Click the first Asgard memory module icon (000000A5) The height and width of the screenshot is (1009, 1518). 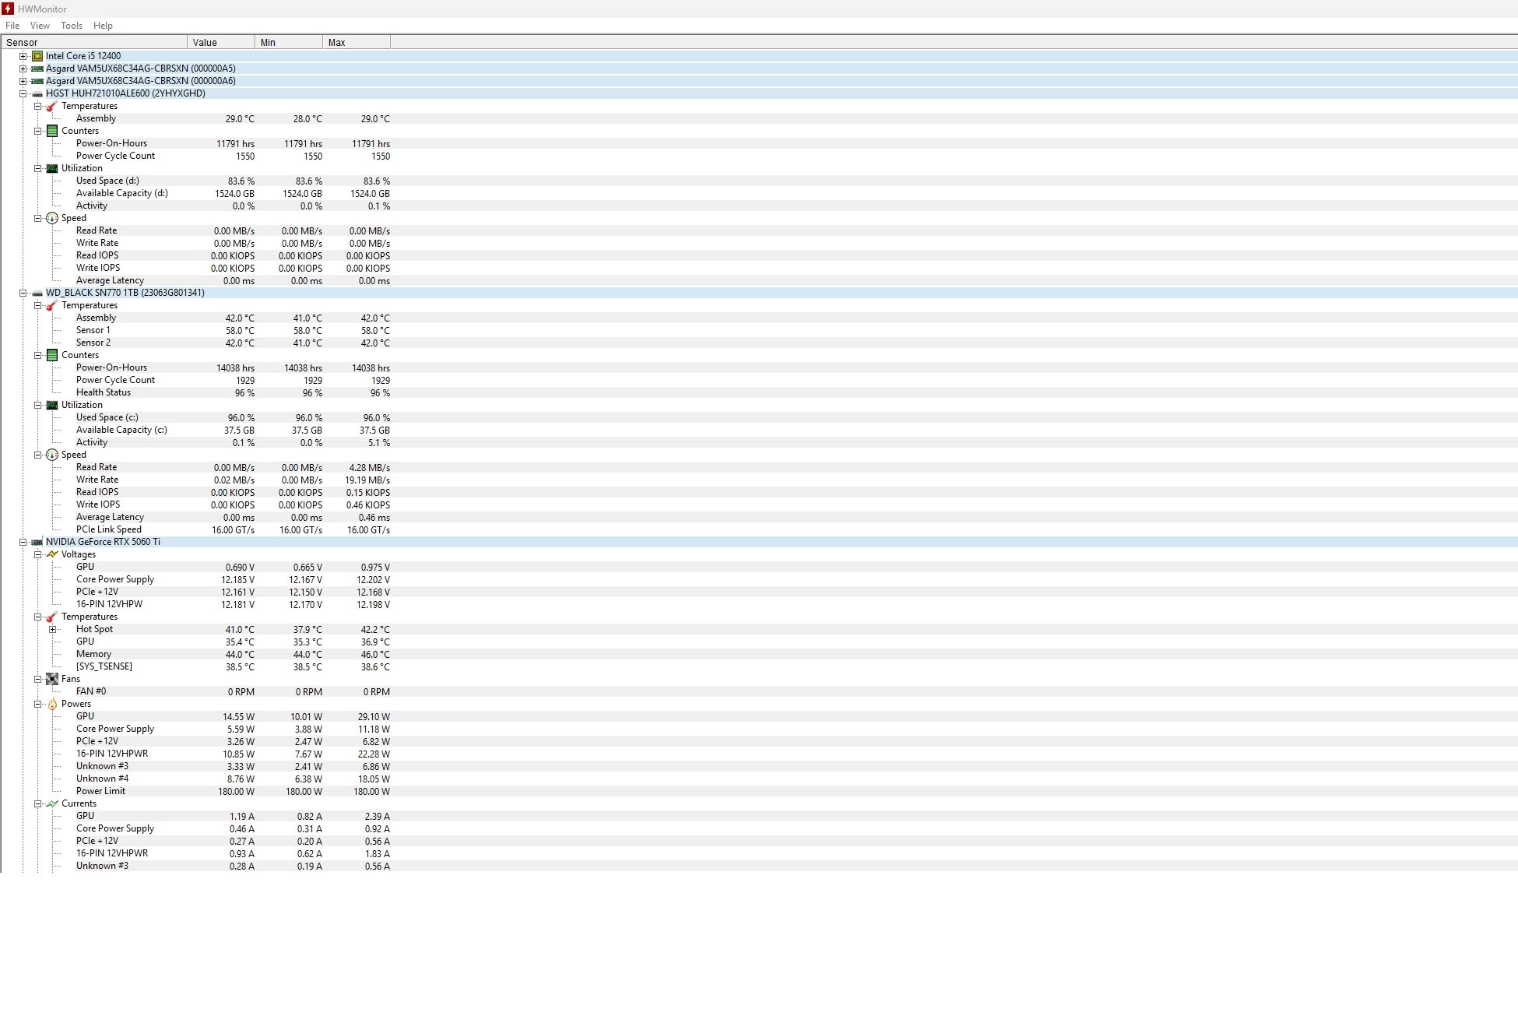[37, 69]
